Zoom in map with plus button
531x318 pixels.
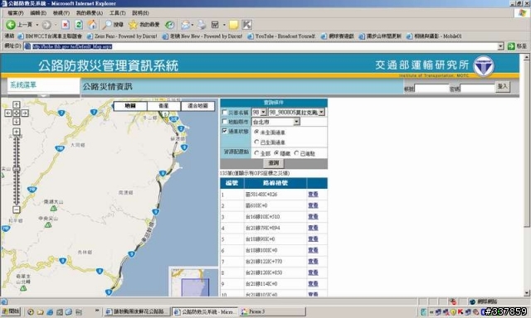point(17,132)
